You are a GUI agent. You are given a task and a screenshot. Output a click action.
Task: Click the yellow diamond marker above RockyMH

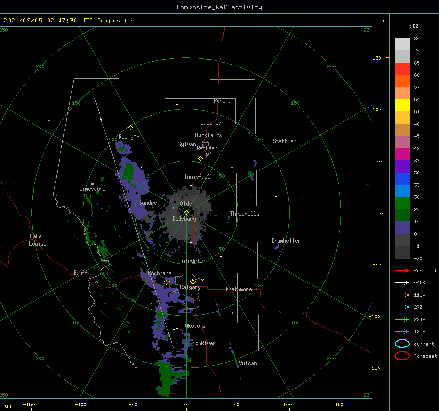(x=130, y=128)
